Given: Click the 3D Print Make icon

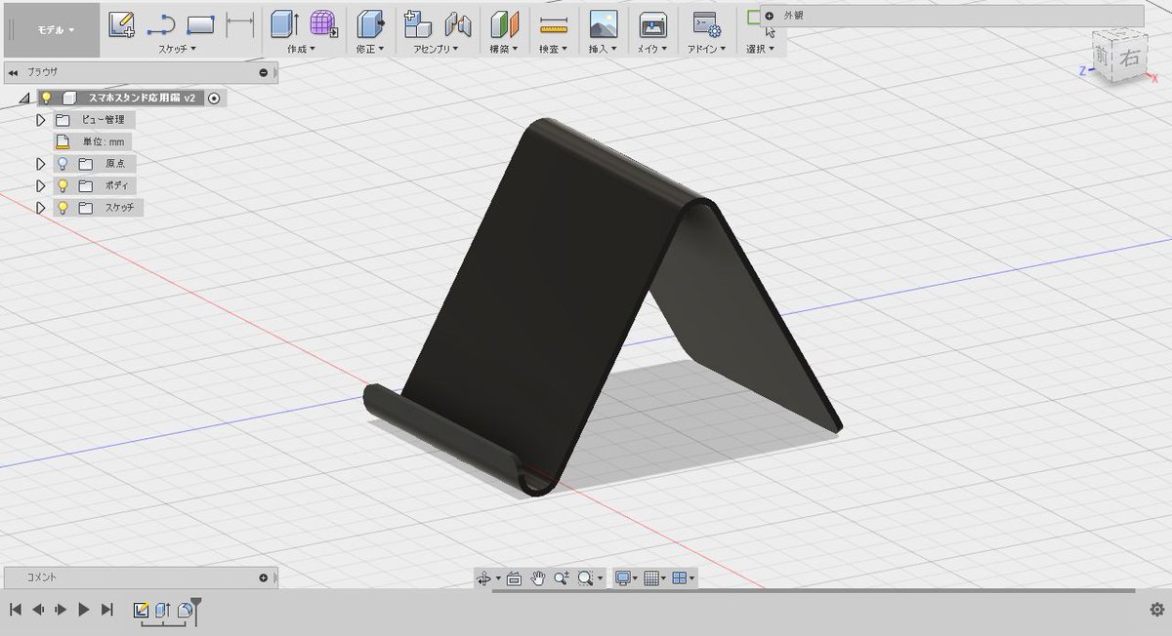Looking at the screenshot, I should [651, 24].
